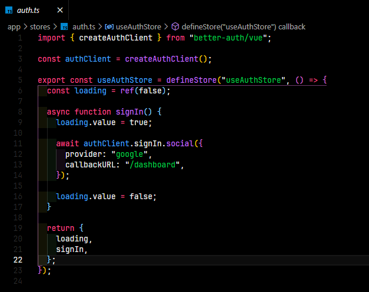Expand the chevron after auth.ts breadcrumb
Screen dimensions: 369x292
100,27
